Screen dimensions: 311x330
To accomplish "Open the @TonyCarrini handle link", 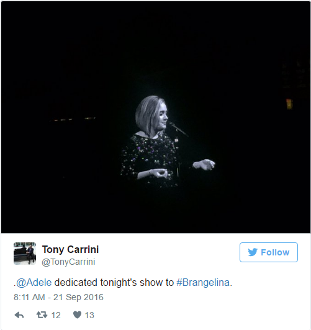I will coord(68,262).
